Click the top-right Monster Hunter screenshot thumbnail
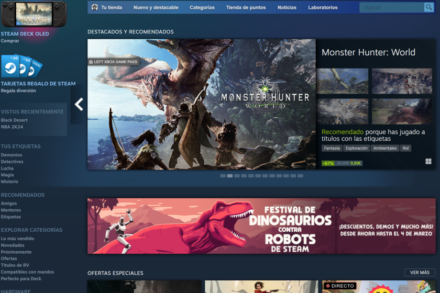The height and width of the screenshot is (293, 440). [x=402, y=81]
